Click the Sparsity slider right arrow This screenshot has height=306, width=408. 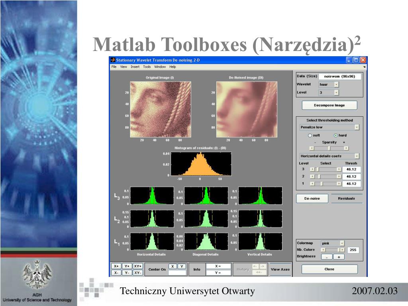coord(346,148)
